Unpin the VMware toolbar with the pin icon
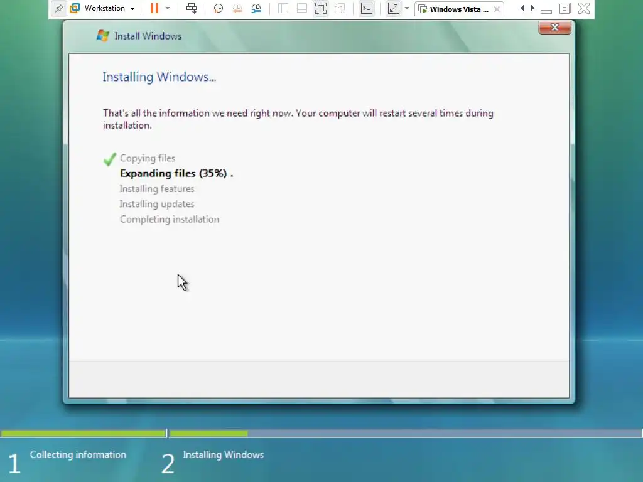Viewport: 643px width, 482px height. point(59,9)
